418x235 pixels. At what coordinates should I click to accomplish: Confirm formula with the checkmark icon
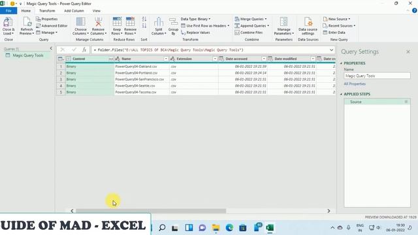point(74,50)
